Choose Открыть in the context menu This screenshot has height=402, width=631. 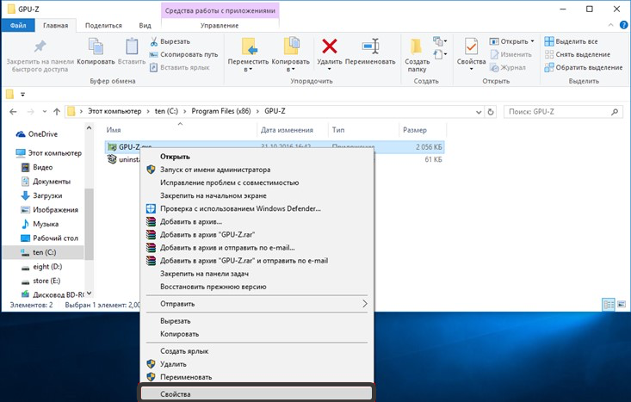pos(257,157)
